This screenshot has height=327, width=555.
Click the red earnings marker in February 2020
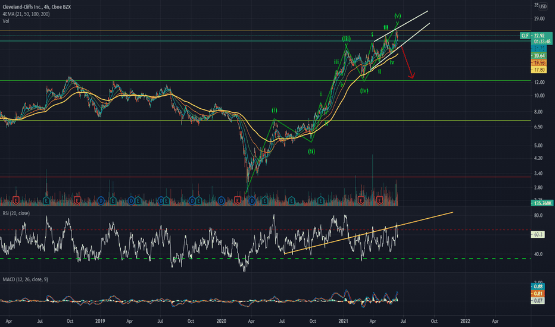(237, 201)
